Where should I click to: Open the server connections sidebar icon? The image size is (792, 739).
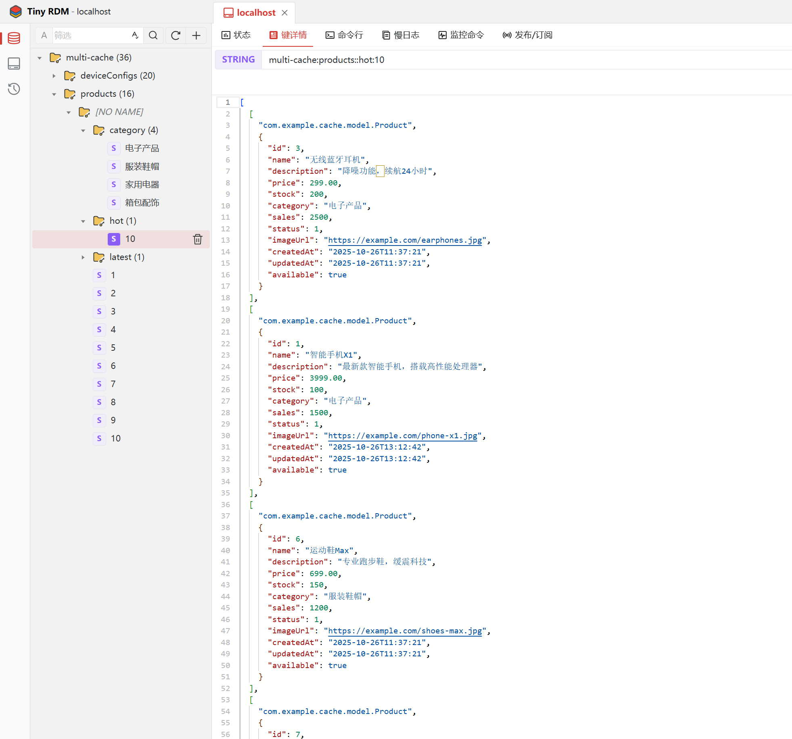pyautogui.click(x=14, y=63)
